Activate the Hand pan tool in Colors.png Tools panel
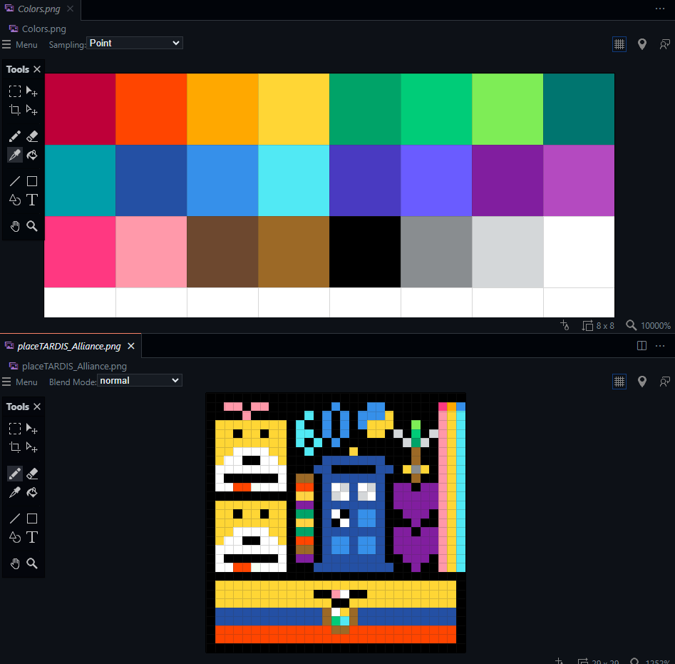 [x=15, y=226]
